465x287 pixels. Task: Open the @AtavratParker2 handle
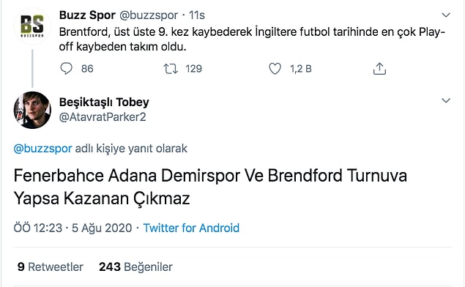[103, 117]
